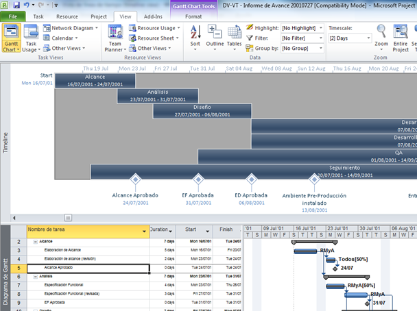Click the Highlight marker icon
The height and width of the screenshot is (311, 417).
[x=250, y=27]
